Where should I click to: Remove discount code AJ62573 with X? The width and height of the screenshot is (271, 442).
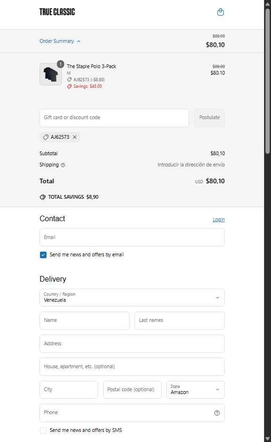(x=75, y=137)
